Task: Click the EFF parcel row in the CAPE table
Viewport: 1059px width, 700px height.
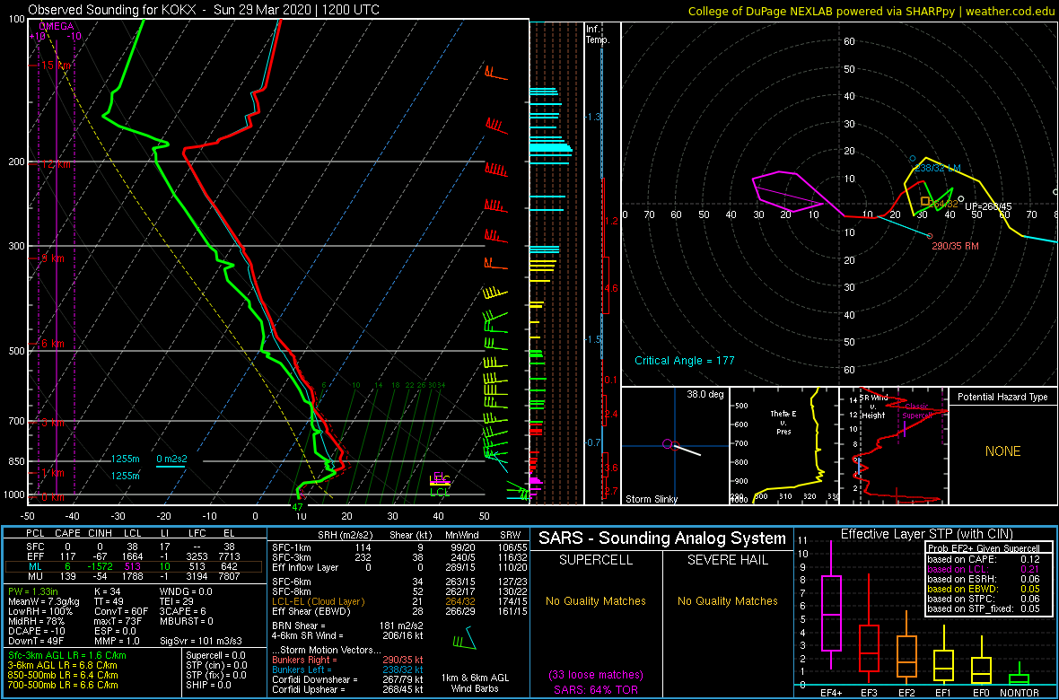Action: point(135,556)
